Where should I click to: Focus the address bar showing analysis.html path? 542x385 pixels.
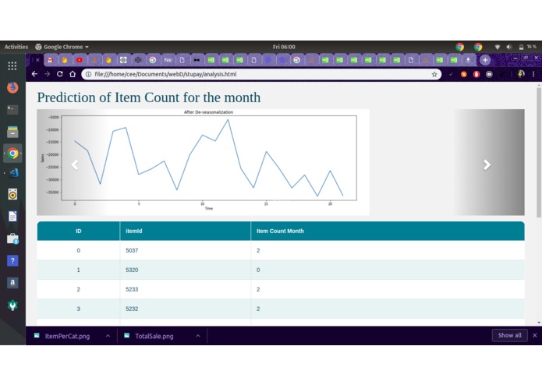(x=261, y=74)
